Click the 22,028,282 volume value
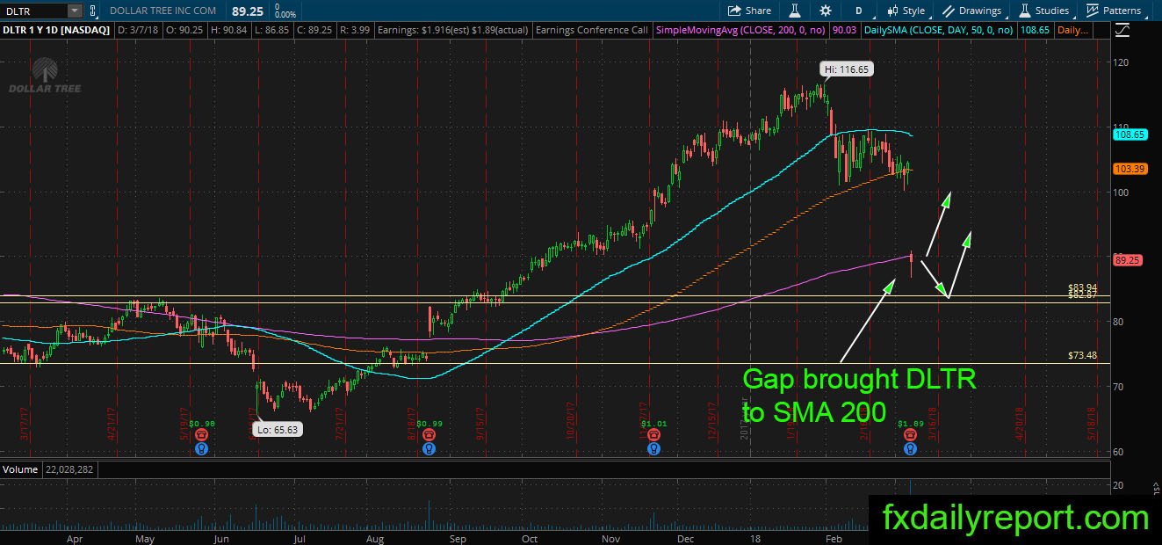The width and height of the screenshot is (1162, 545). (x=69, y=469)
